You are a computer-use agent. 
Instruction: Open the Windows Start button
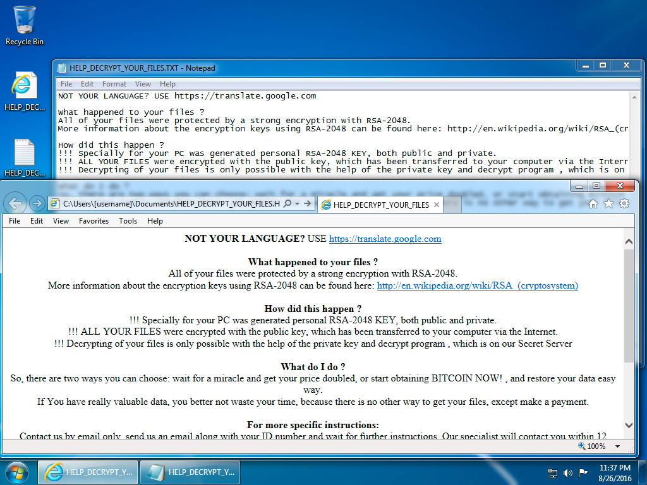pos(17,472)
